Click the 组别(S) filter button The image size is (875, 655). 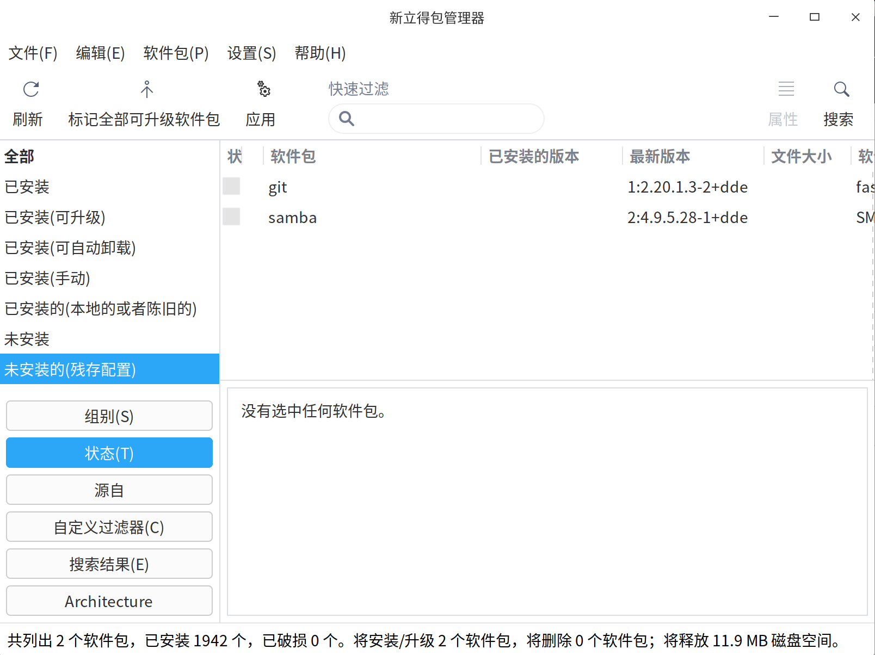coord(109,416)
